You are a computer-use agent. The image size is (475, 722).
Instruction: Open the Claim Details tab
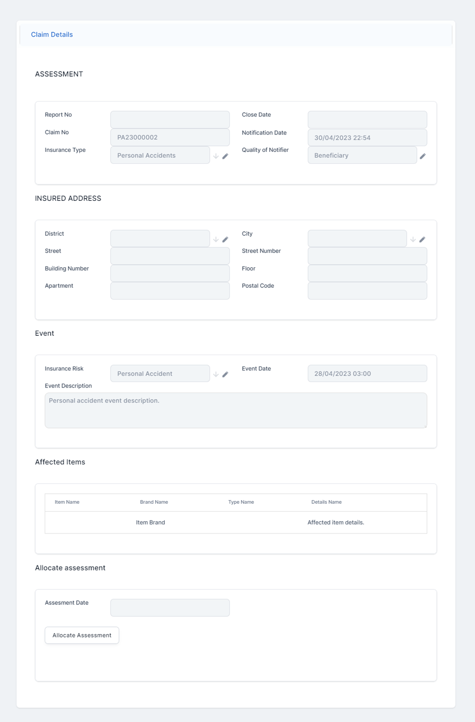pyautogui.click(x=52, y=34)
